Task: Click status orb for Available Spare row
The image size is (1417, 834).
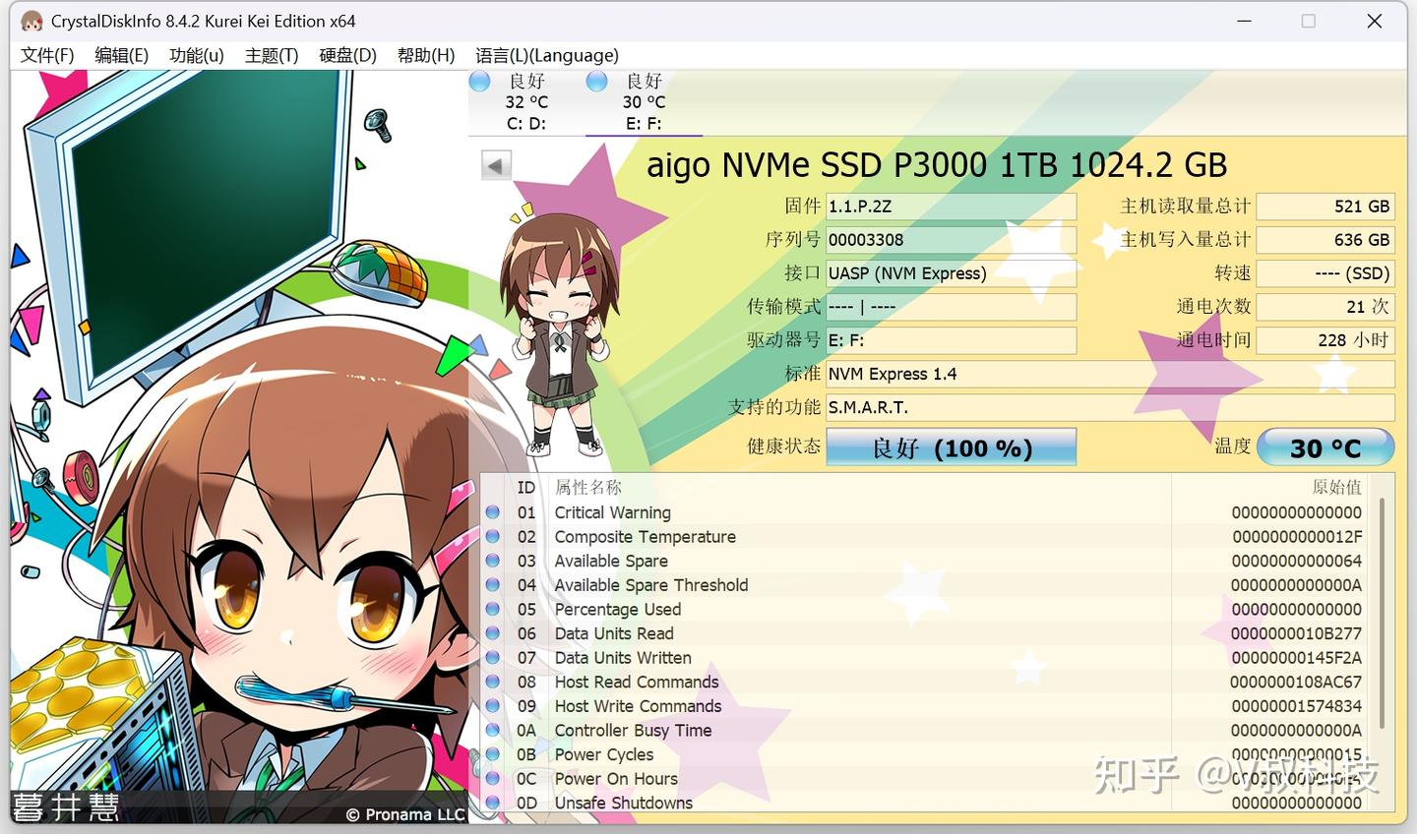Action: tap(493, 561)
